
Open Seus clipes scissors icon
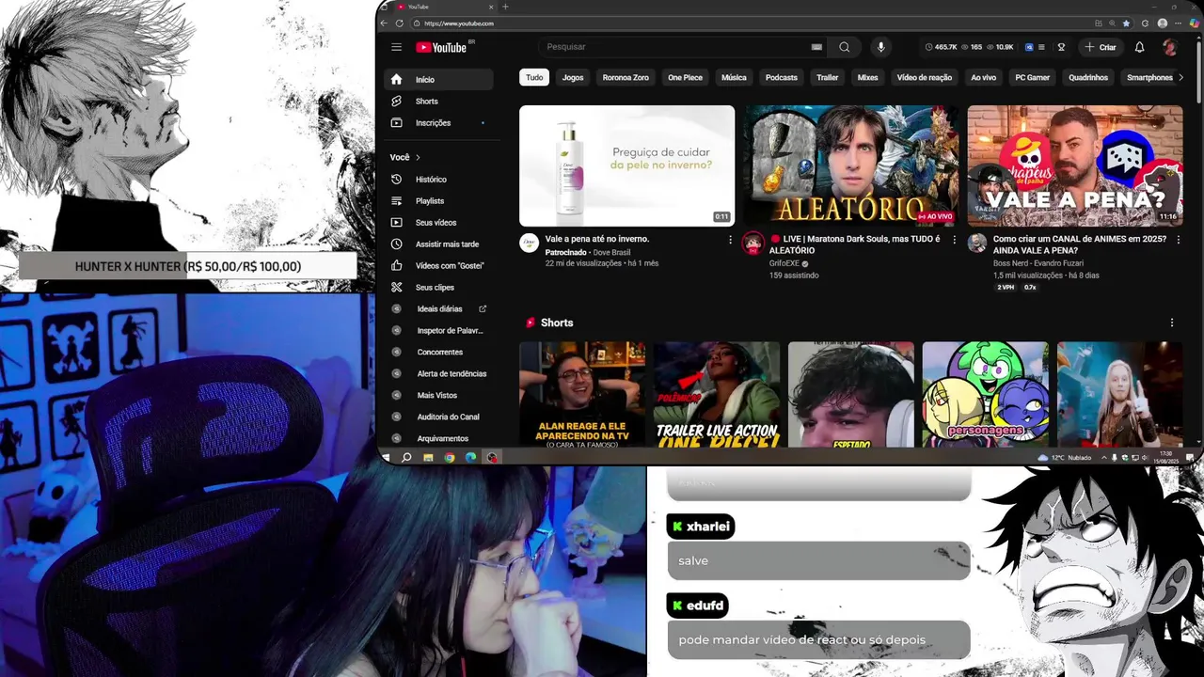396,288
